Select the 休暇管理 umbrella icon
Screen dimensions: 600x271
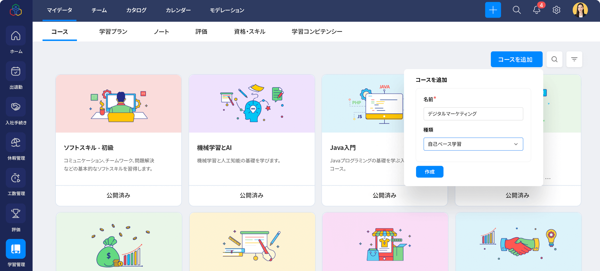pyautogui.click(x=16, y=142)
